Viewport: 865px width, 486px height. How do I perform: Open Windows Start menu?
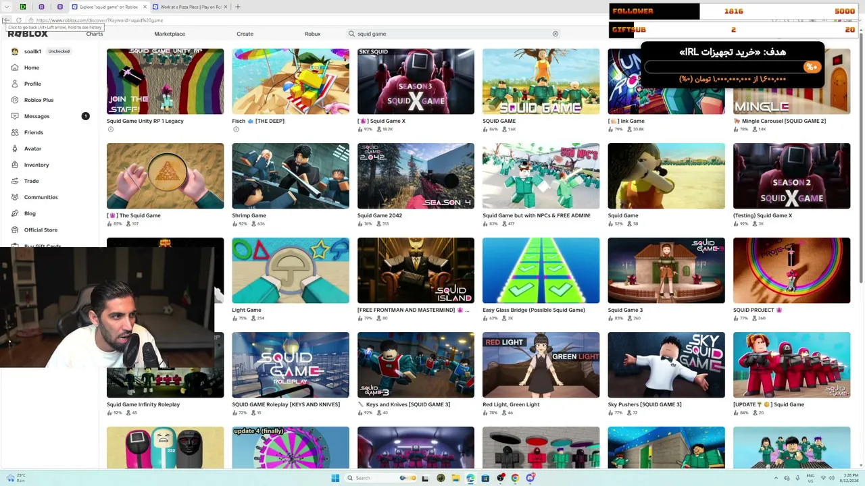click(x=335, y=478)
